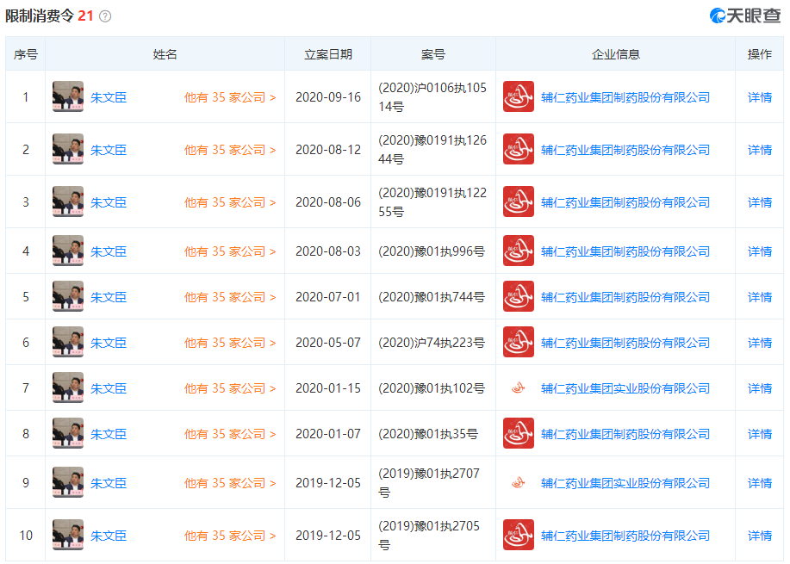Open 详情 for case 豫01执2705号

760,536
